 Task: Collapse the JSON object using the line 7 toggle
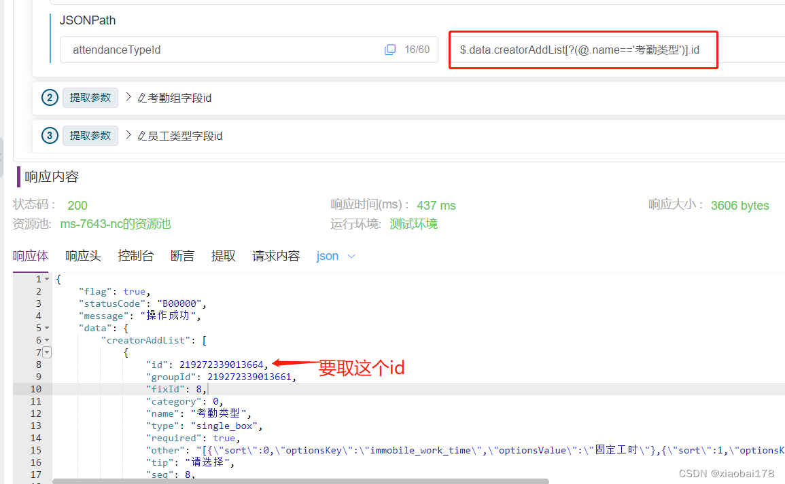[46, 352]
